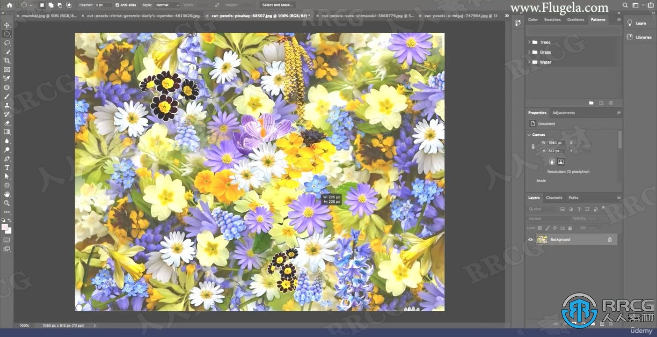
Task: Set canvas orientation to portrait
Action: coord(552,161)
